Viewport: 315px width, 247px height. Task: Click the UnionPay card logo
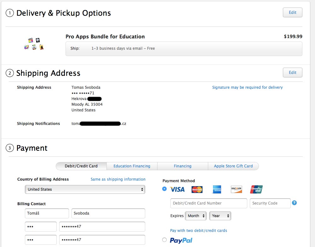[x=256, y=189]
